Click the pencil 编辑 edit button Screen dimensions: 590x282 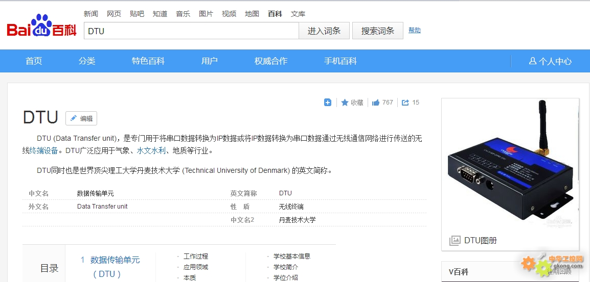(x=81, y=118)
